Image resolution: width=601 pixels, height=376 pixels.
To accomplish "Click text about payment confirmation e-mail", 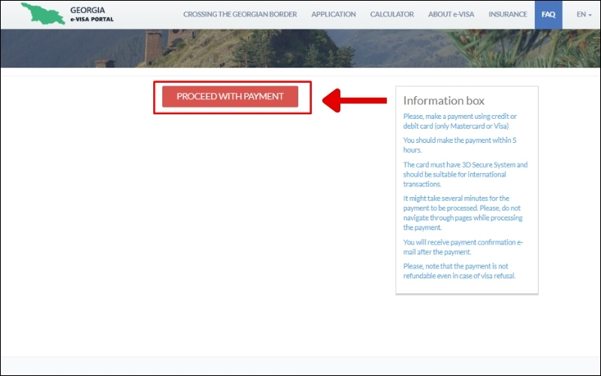I will click(x=463, y=247).
